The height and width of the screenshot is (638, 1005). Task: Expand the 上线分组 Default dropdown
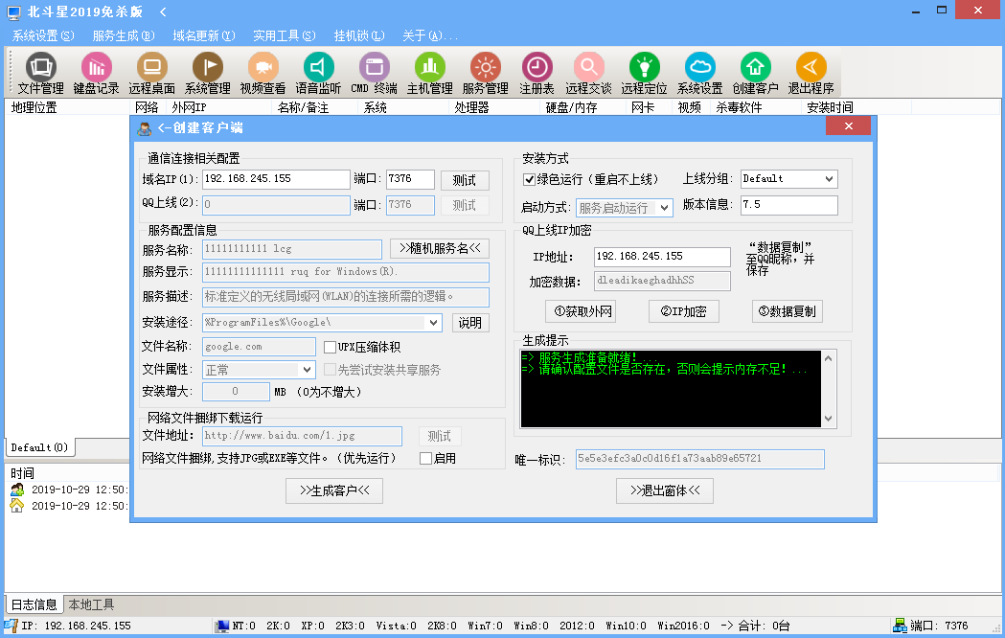point(829,179)
